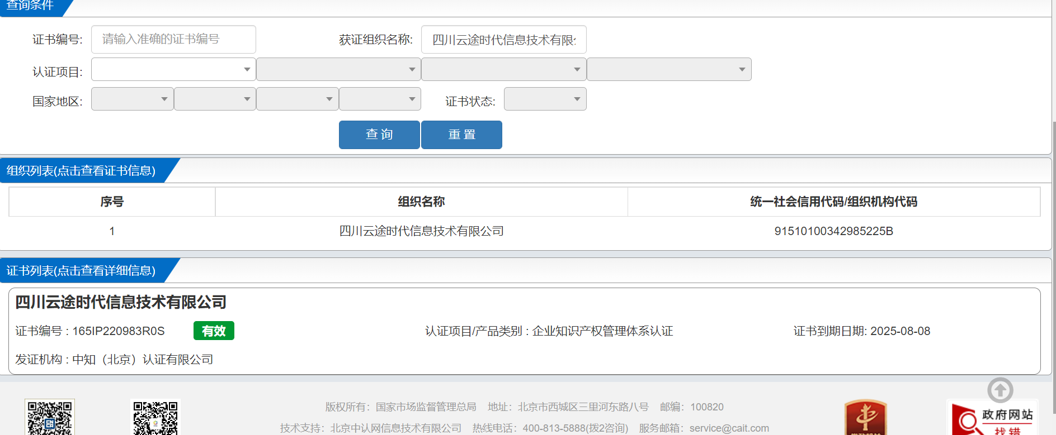The height and width of the screenshot is (435, 1056).
Task: Click 国家市场监督管理总局 copyright text
Action: coord(426,407)
